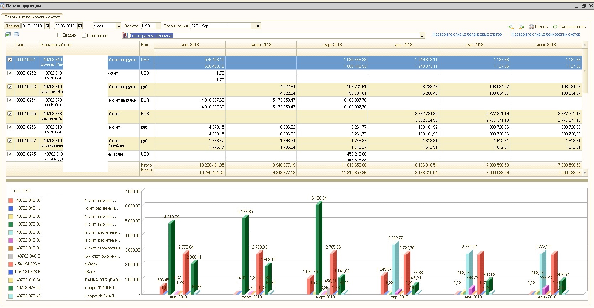Click the февр. 2018 column header
This screenshot has height=308, width=594.
261,45
